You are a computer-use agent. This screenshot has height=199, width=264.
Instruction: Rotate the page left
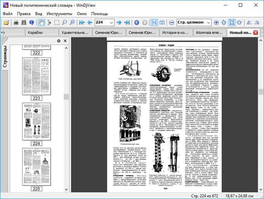point(249,22)
